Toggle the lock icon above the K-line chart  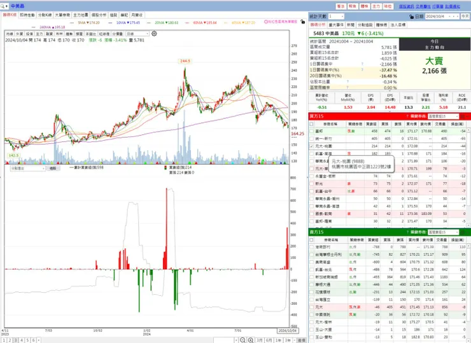click(302, 22)
